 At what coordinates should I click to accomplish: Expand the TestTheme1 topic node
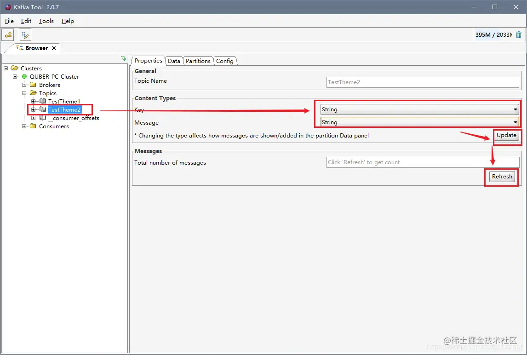[33, 101]
